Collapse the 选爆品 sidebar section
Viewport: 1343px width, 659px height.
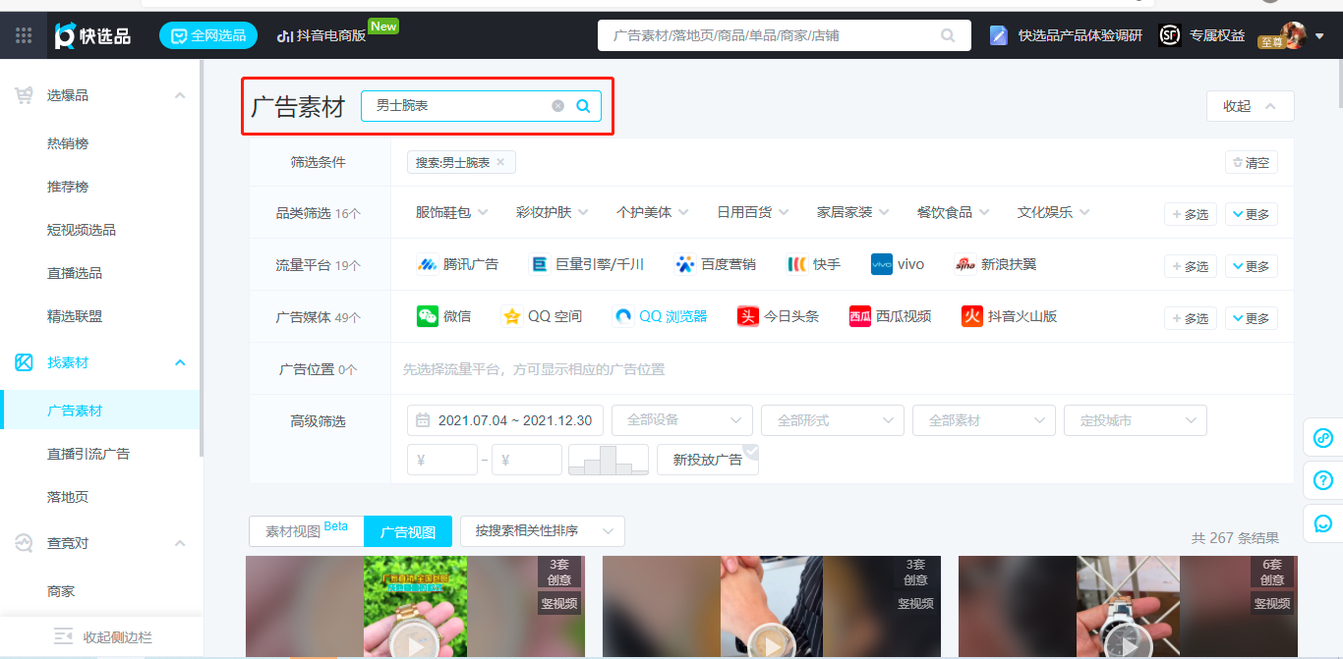pyautogui.click(x=180, y=95)
